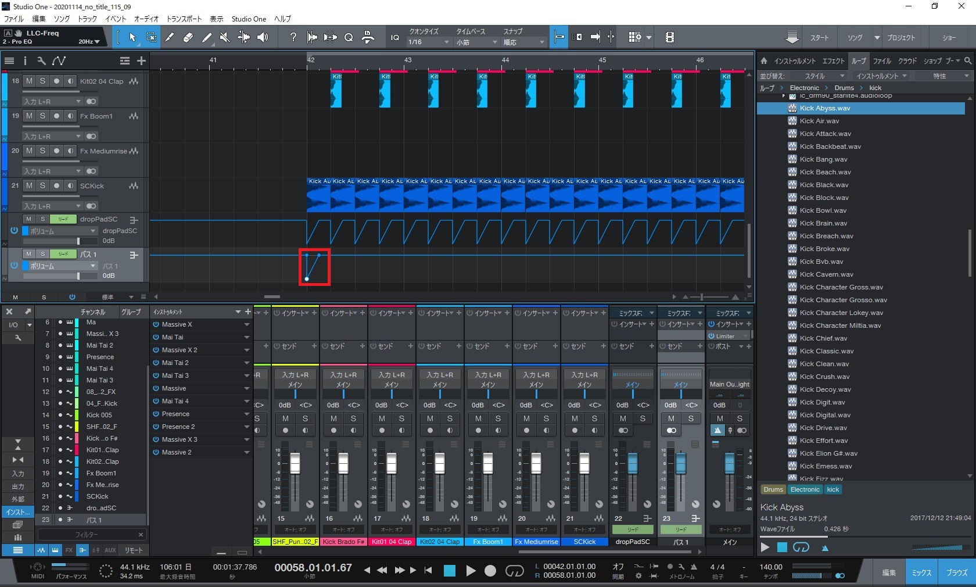Click the ミックス view button
The height and width of the screenshot is (587, 976).
pyautogui.click(x=921, y=572)
